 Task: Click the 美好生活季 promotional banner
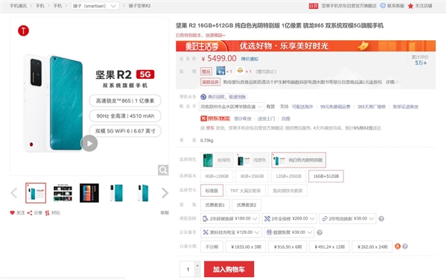point(305,46)
